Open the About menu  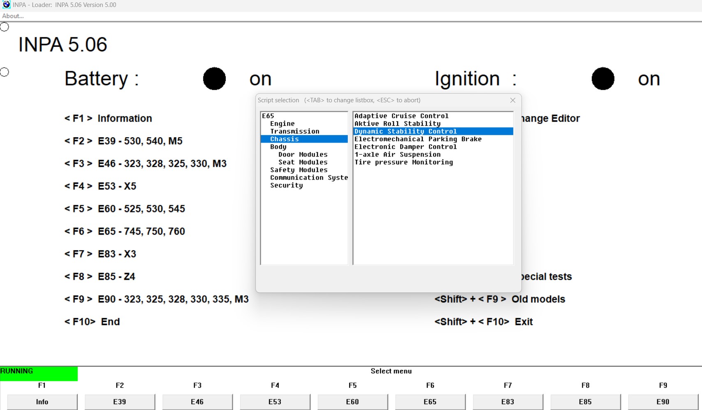click(13, 16)
